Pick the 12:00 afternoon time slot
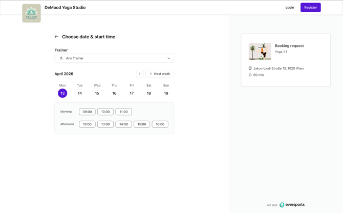The image size is (343, 213). pyautogui.click(x=87, y=124)
